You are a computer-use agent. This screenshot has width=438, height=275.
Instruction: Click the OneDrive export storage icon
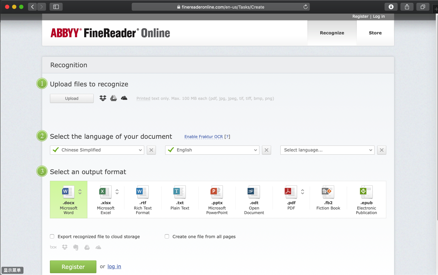tap(98, 247)
